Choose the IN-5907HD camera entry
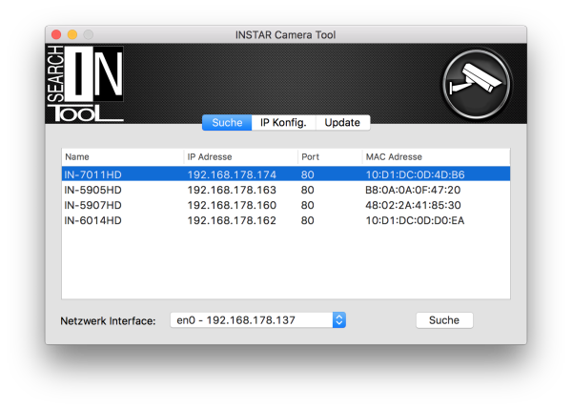 [x=92, y=205]
